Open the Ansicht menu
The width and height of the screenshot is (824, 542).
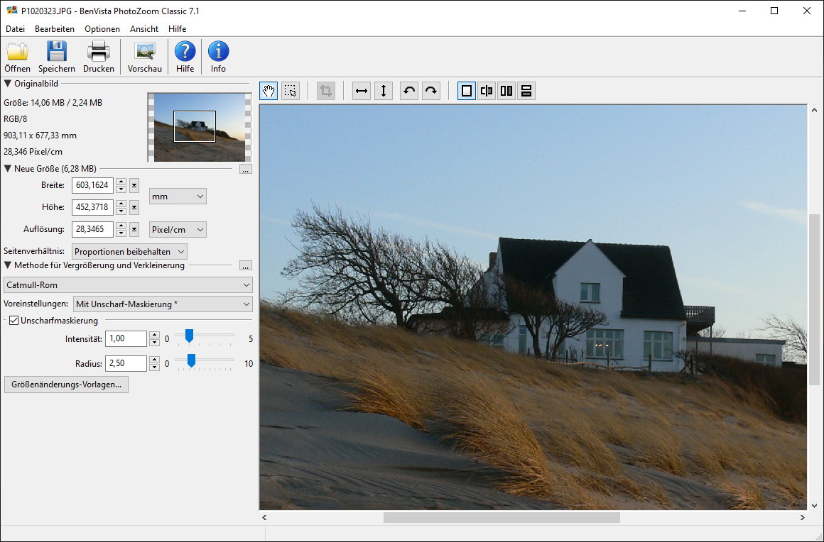click(144, 29)
